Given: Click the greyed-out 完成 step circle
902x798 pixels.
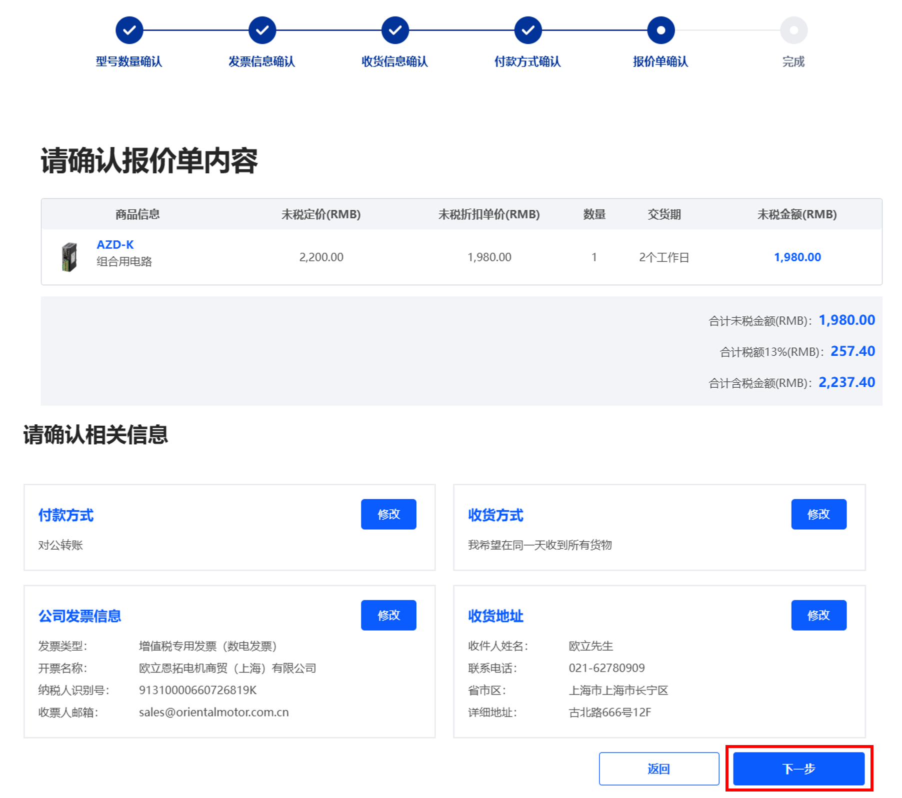Looking at the screenshot, I should pyautogui.click(x=793, y=30).
